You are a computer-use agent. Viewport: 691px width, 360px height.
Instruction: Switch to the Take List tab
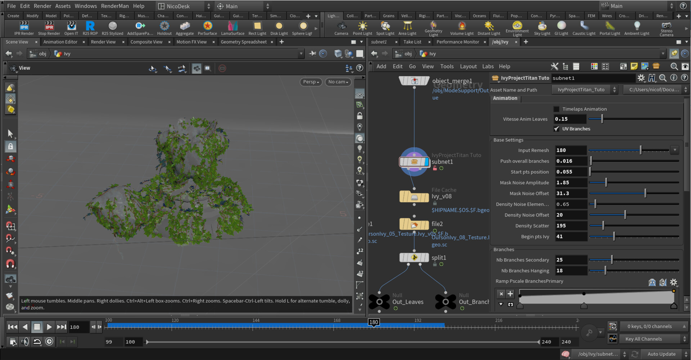pos(413,42)
